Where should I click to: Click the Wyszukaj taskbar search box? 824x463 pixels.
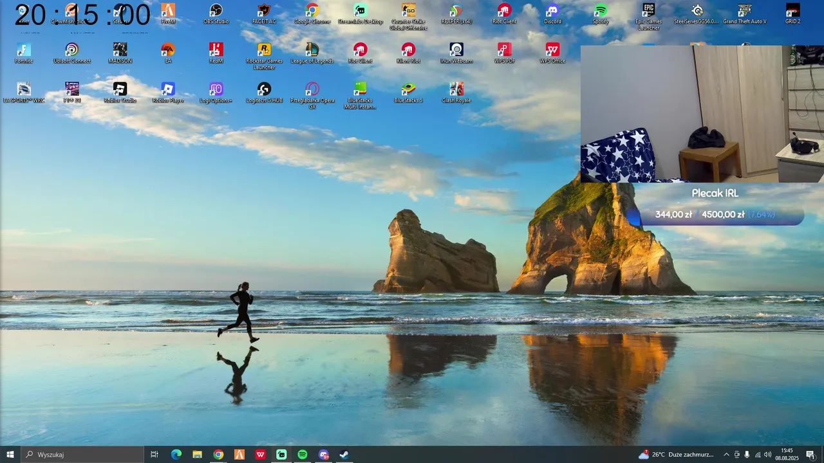click(x=82, y=455)
